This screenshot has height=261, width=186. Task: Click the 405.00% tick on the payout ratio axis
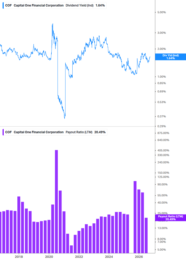pyautogui.click(x=163, y=150)
